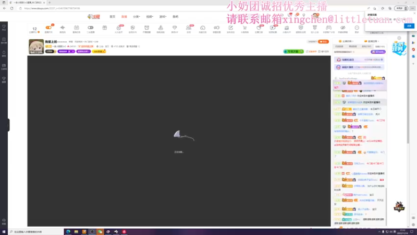
Task: Open the more options circle icon
Action: (x=357, y=28)
